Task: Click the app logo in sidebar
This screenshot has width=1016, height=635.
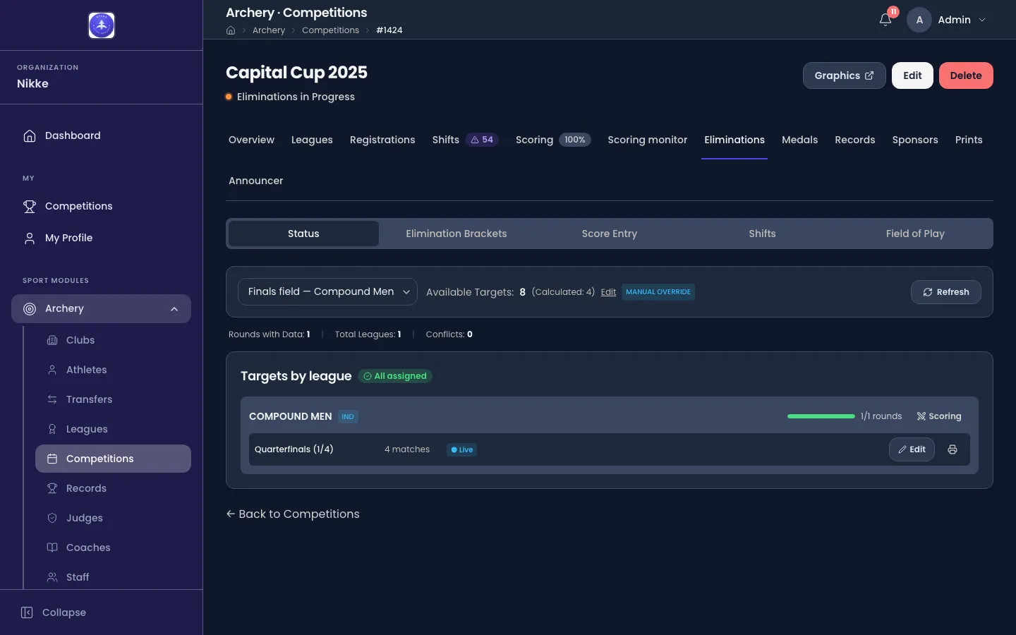Action: pos(102,25)
